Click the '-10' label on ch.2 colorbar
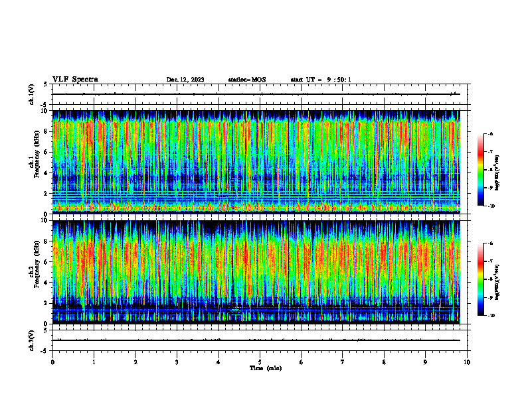526x406 pixels. 491,316
